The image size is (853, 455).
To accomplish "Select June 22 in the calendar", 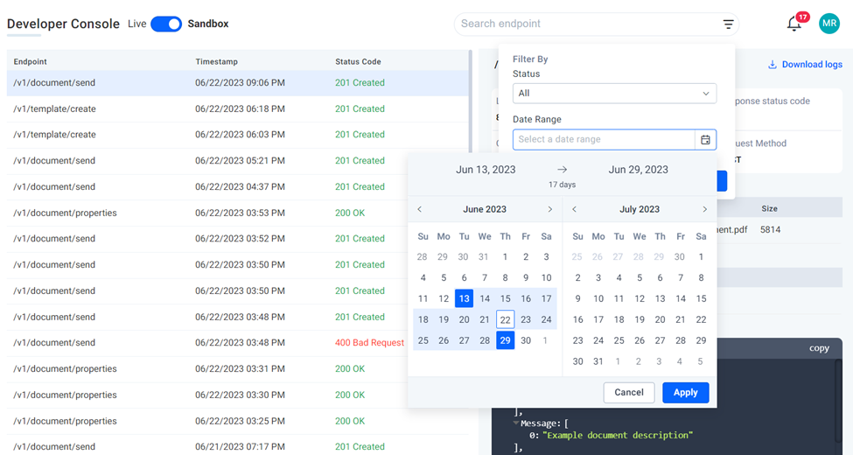I will (x=506, y=319).
